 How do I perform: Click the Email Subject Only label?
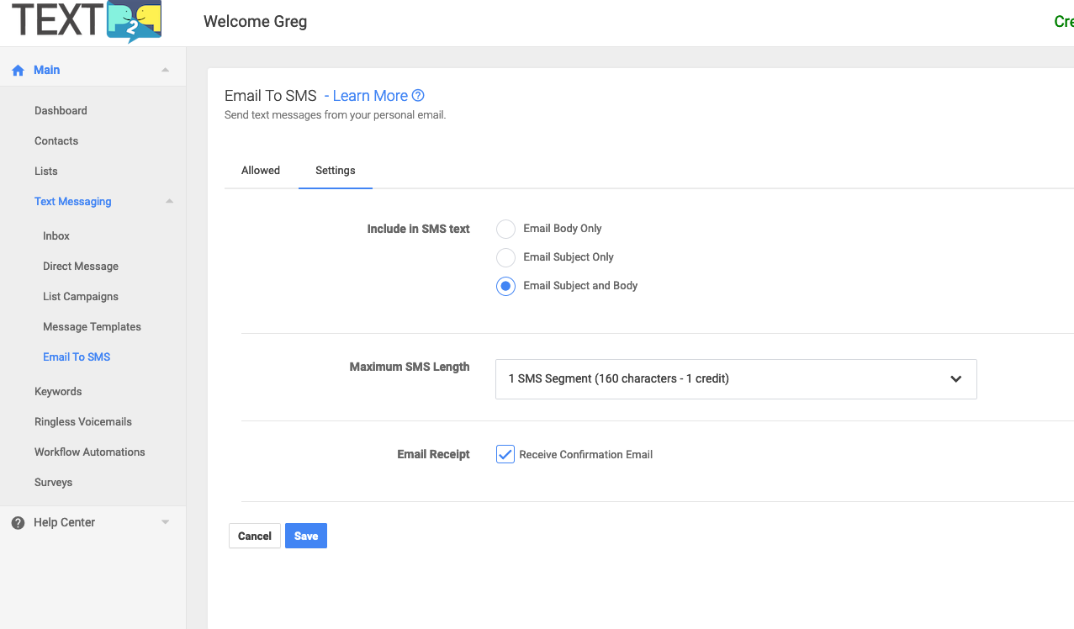click(569, 257)
